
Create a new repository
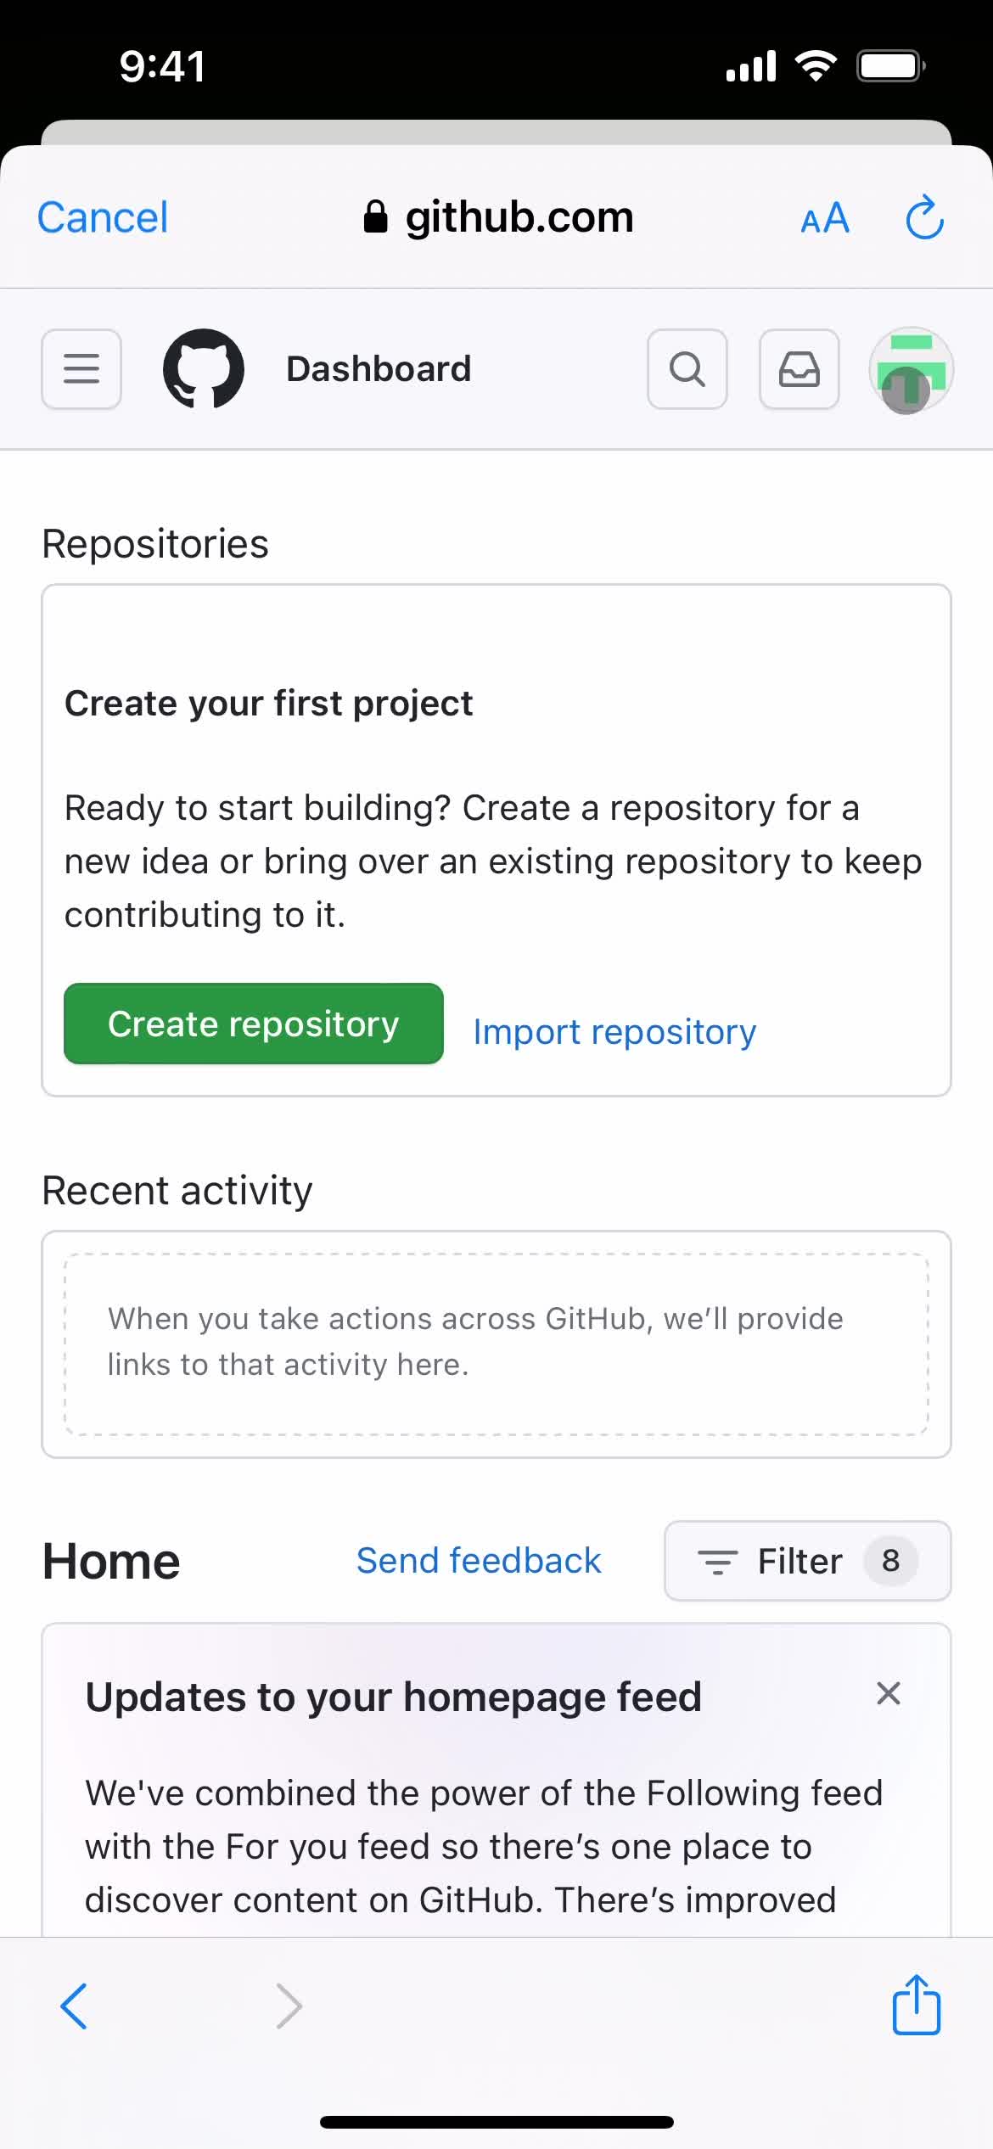[252, 1024]
